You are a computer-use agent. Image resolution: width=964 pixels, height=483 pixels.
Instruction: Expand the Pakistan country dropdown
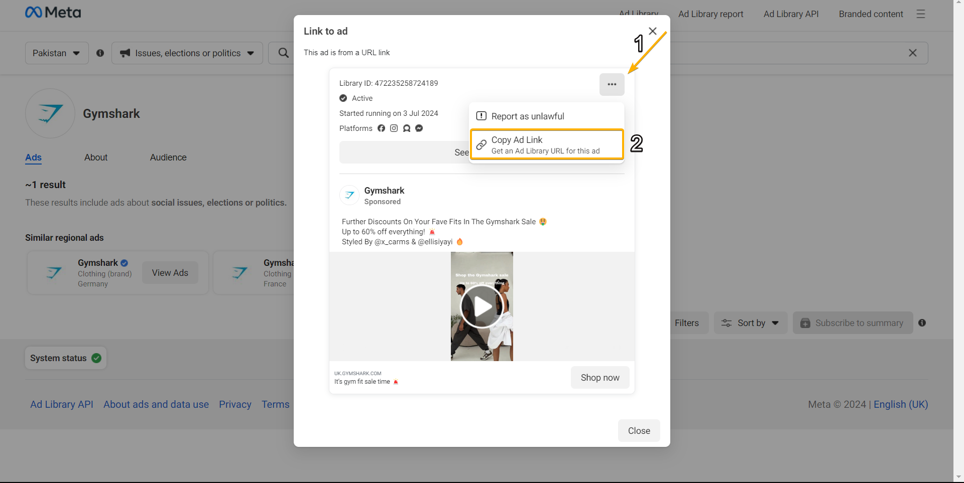pos(57,53)
